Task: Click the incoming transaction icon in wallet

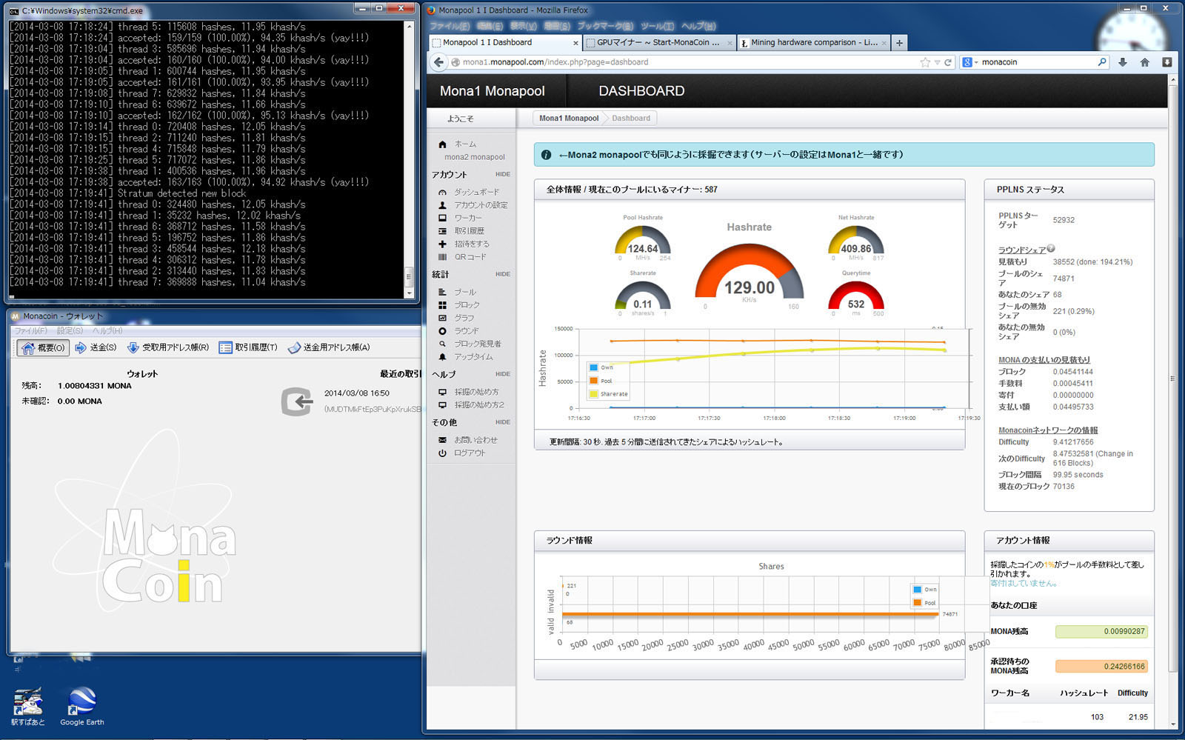Action: (298, 401)
